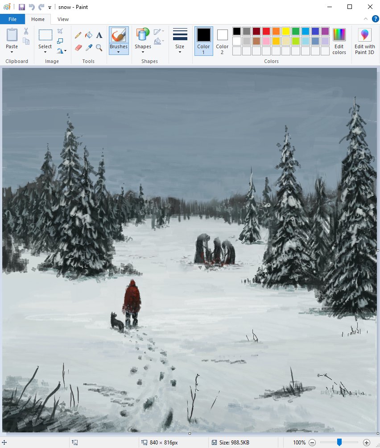Select the Eraser tool
This screenshot has height=448, width=380.
[x=78, y=47]
